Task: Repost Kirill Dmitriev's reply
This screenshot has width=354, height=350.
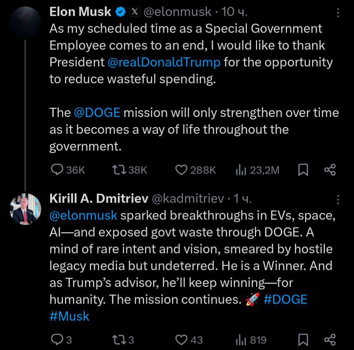Action: point(118,339)
